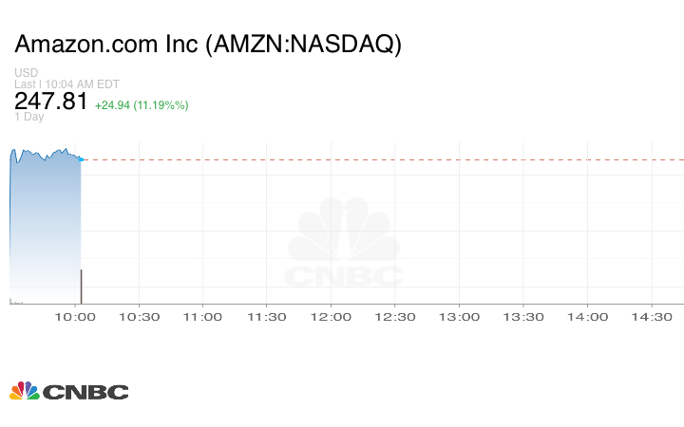Click the tall gray volume bar near 10:00
684x427 pixels.
(81, 286)
